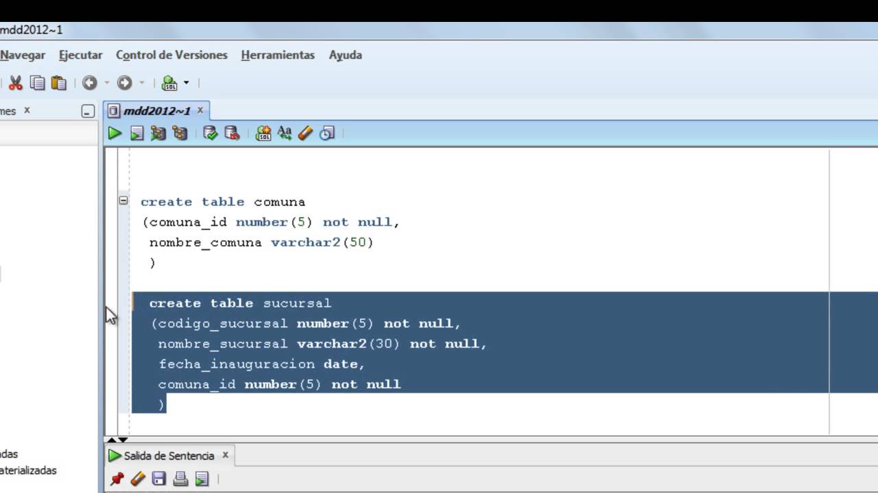Commit the transaction using the Commit icon
The width and height of the screenshot is (878, 493).
point(211,133)
